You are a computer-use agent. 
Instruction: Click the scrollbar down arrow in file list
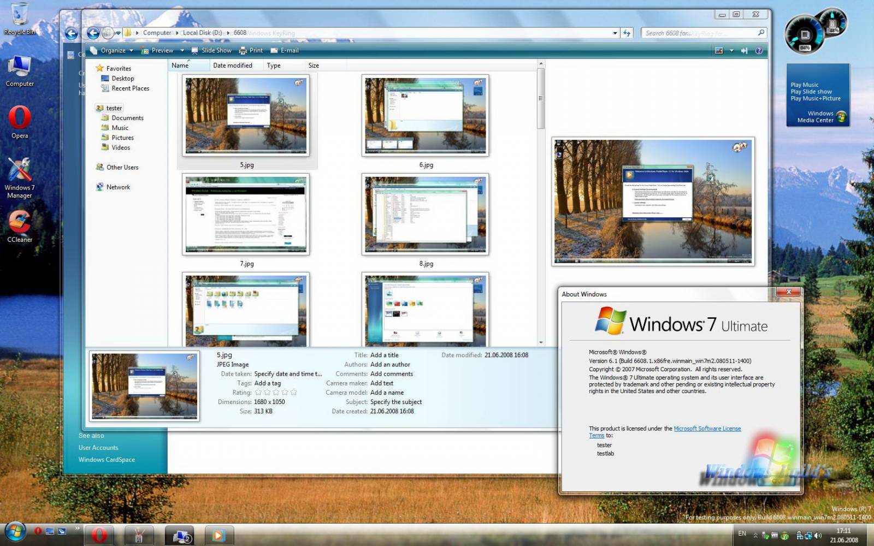[541, 342]
